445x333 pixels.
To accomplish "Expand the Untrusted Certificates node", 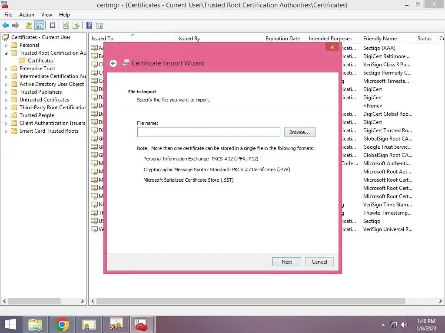I will (x=6, y=100).
